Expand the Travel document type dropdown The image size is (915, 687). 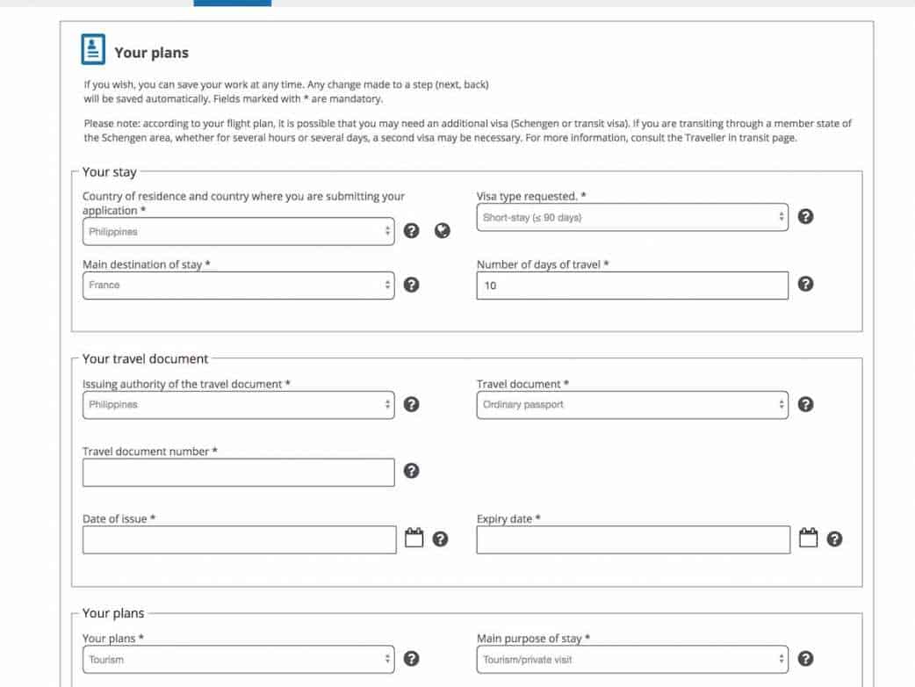pos(631,405)
